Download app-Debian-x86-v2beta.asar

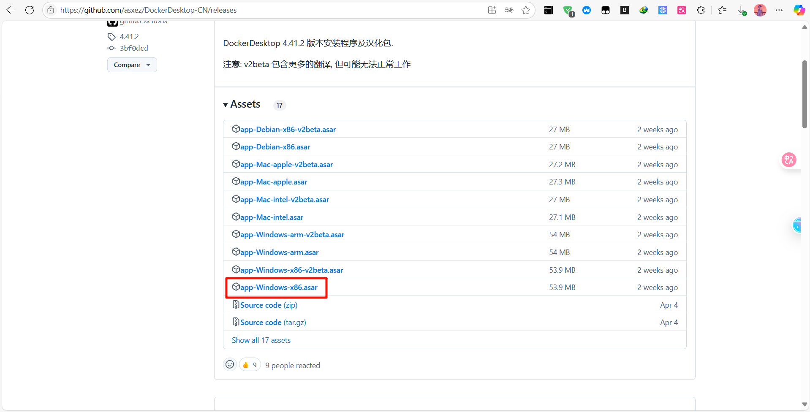pyautogui.click(x=288, y=129)
